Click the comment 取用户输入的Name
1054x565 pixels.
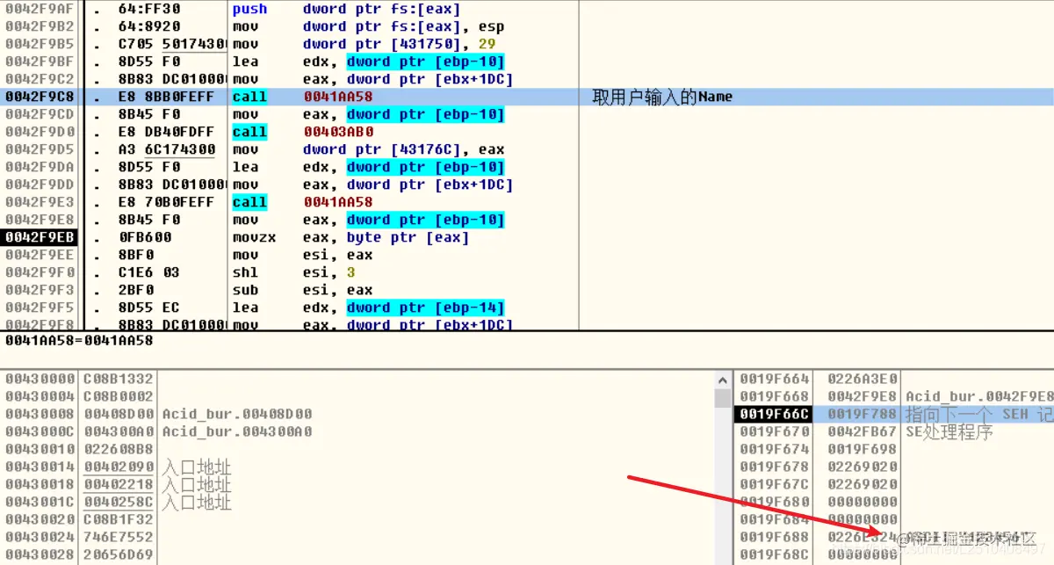pos(662,97)
